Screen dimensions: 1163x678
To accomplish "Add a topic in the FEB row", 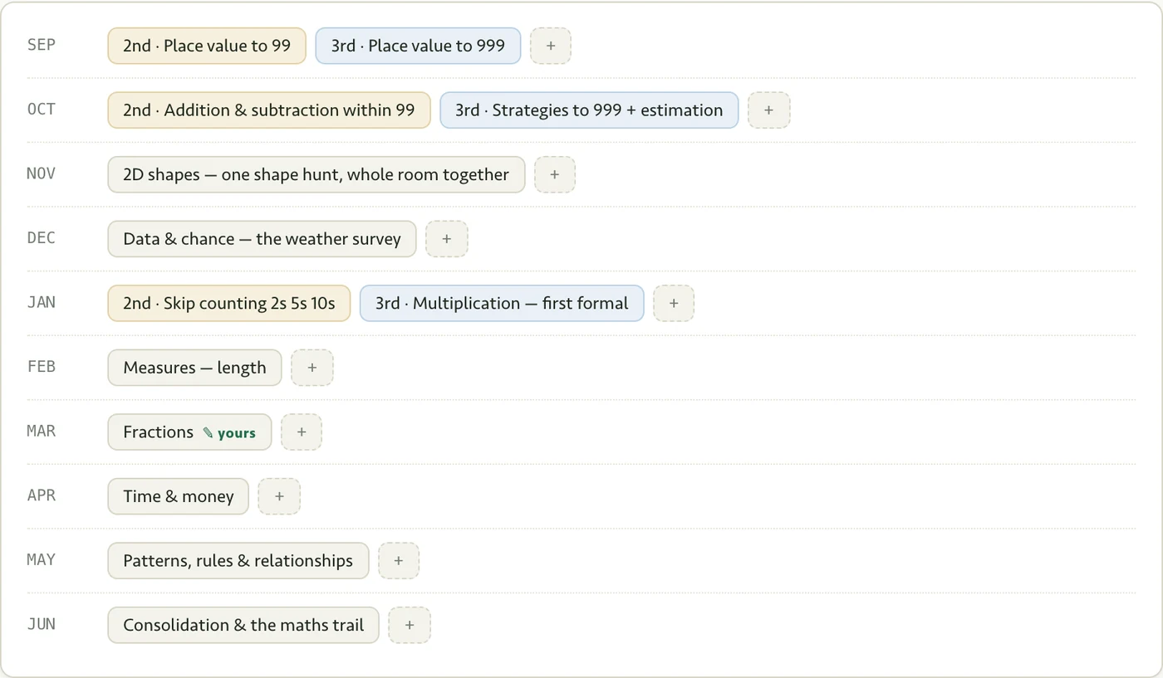I will pos(312,368).
